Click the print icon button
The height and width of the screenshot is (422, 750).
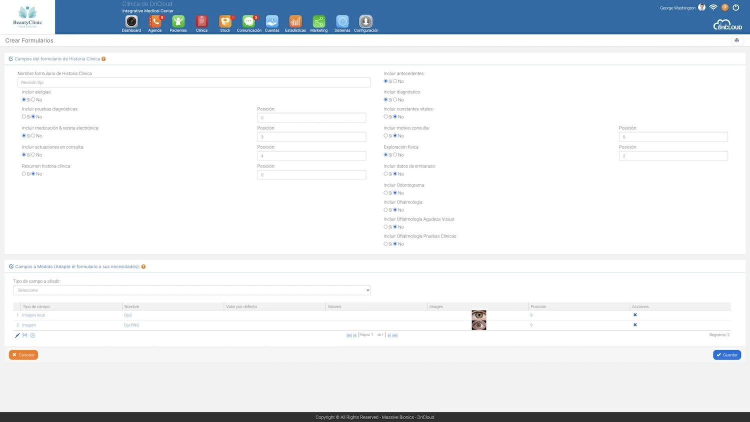point(736,40)
